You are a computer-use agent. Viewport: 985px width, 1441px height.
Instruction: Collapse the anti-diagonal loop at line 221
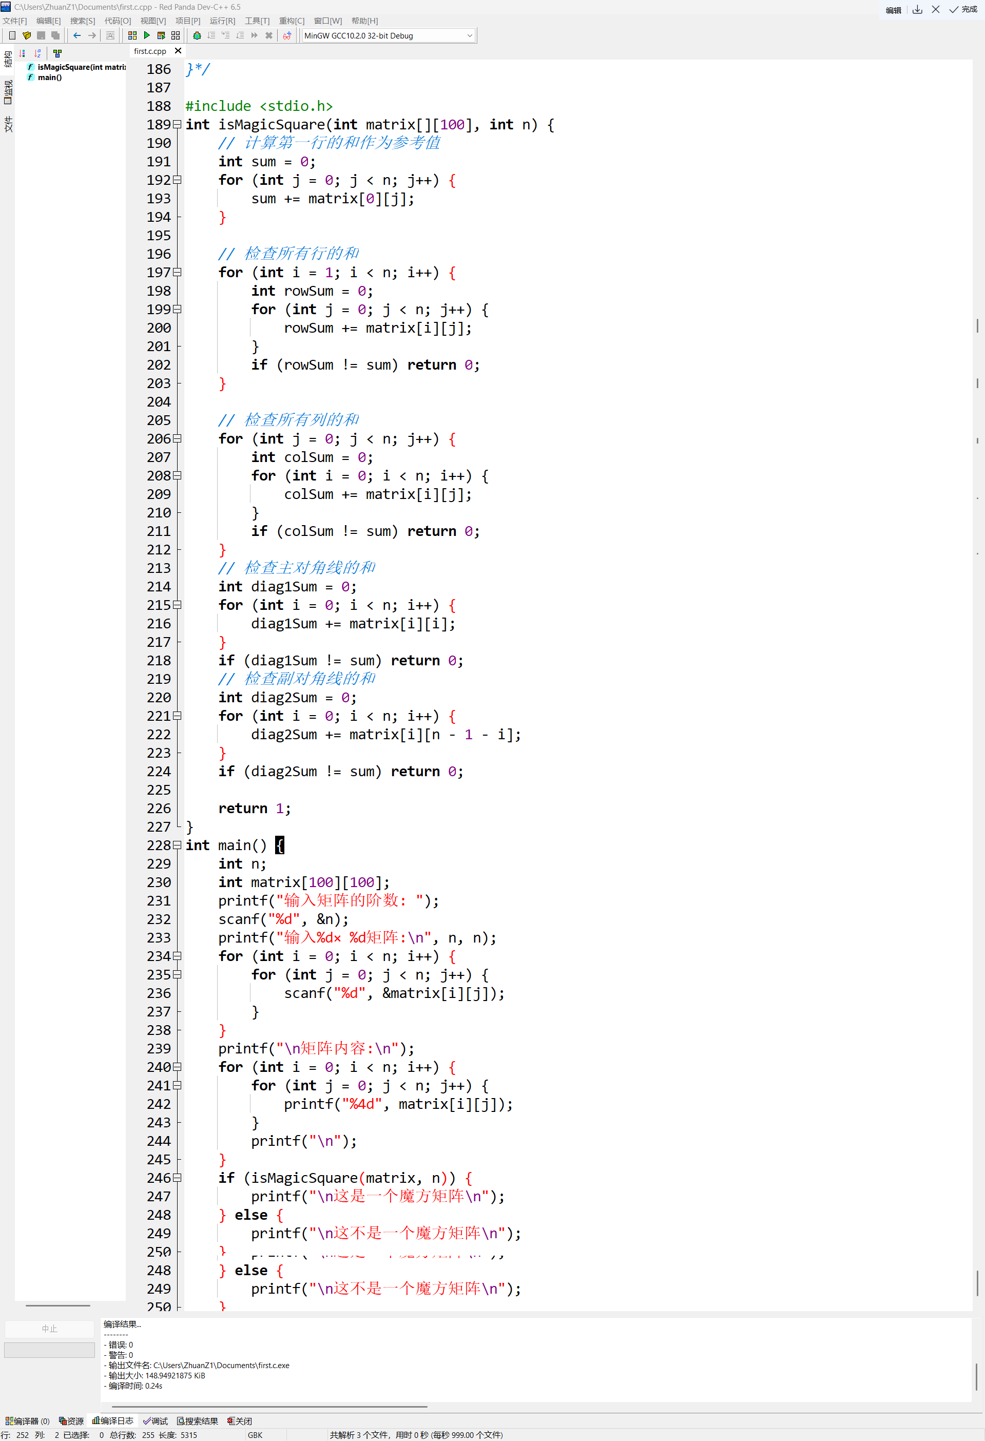(177, 716)
